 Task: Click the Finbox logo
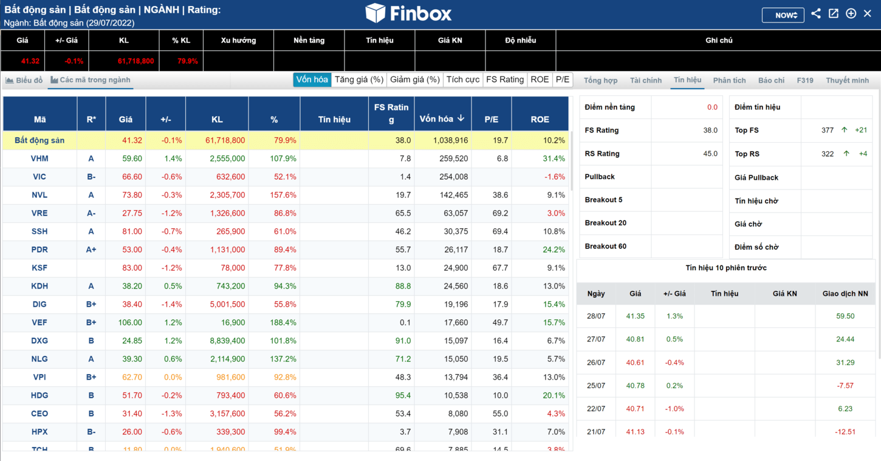408,13
